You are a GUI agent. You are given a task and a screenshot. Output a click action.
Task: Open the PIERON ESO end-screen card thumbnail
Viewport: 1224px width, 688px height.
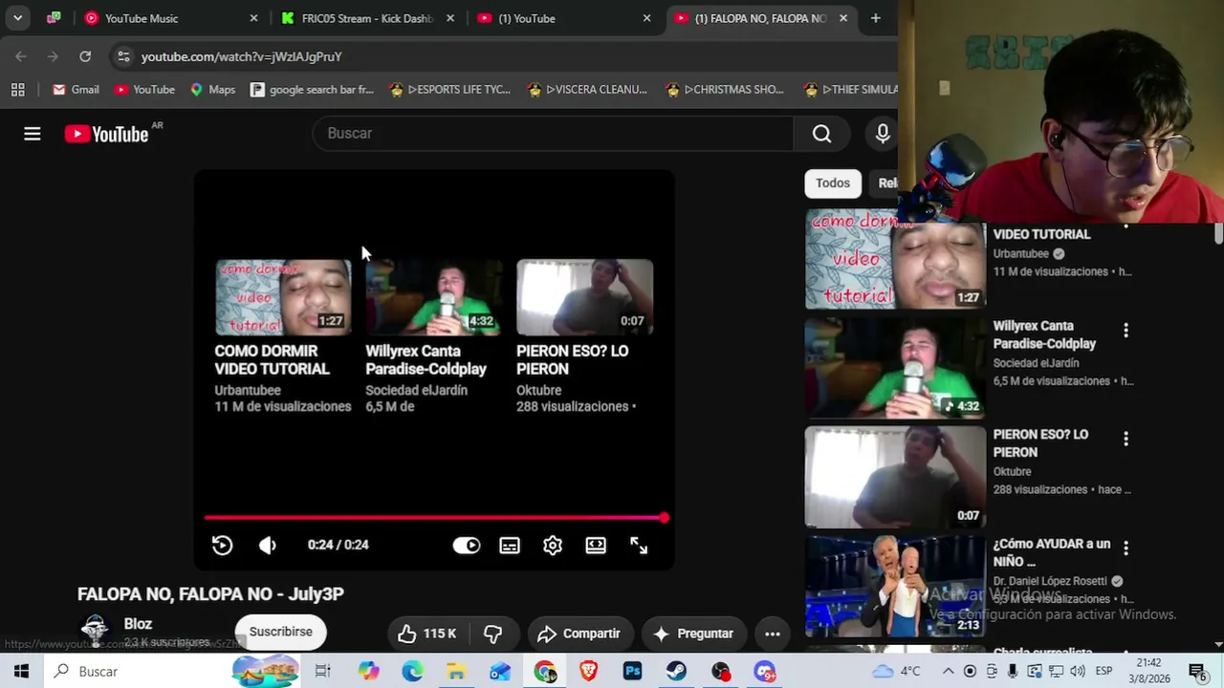pos(584,297)
